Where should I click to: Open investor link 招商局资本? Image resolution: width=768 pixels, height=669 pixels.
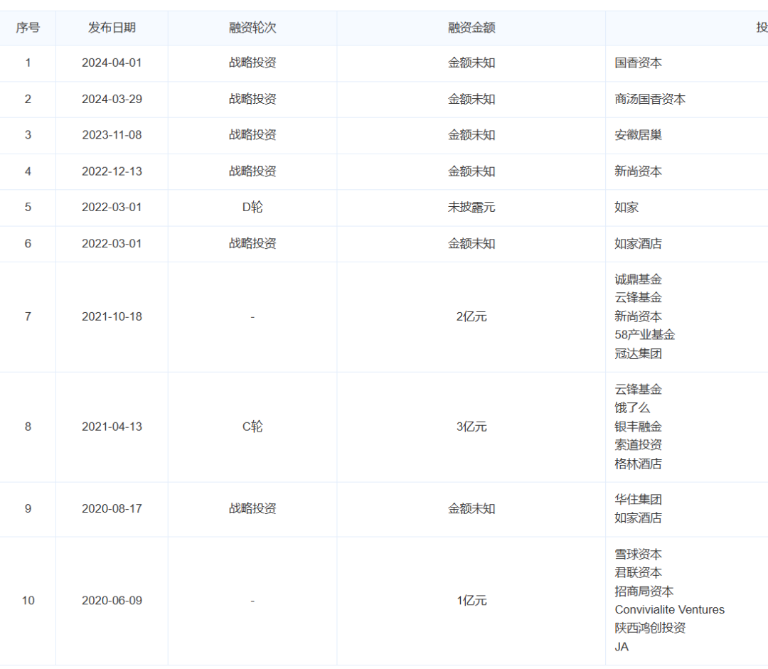pyautogui.click(x=644, y=592)
